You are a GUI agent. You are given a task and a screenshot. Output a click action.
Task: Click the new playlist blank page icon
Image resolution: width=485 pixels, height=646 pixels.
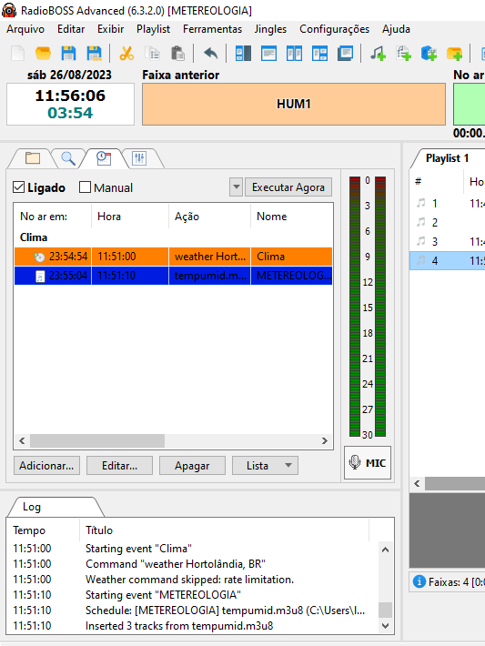pyautogui.click(x=17, y=54)
